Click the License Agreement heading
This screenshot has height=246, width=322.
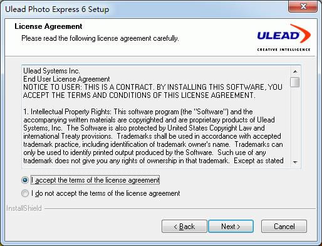click(x=48, y=26)
